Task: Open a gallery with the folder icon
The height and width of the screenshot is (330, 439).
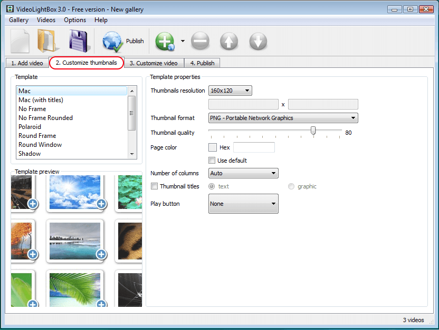Action: coord(48,41)
